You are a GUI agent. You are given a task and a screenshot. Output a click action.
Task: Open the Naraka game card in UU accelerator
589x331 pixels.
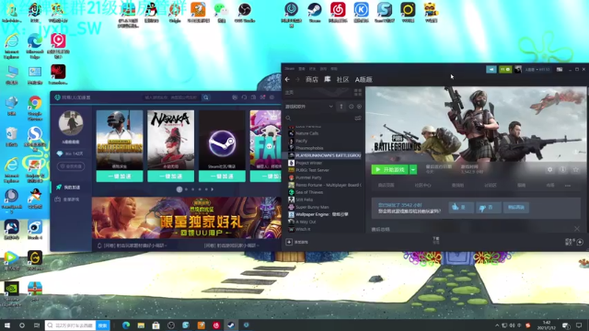coord(171,140)
